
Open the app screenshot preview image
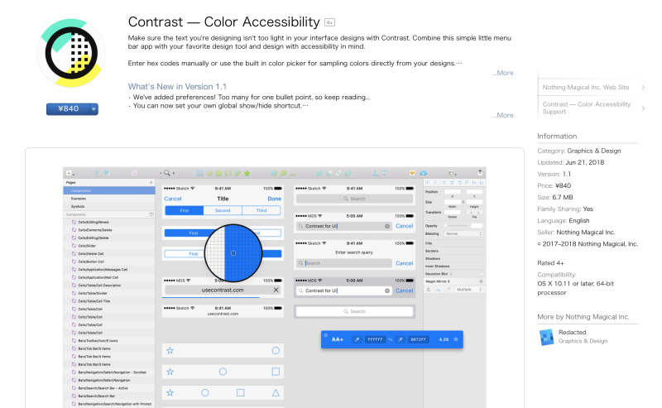(275, 287)
